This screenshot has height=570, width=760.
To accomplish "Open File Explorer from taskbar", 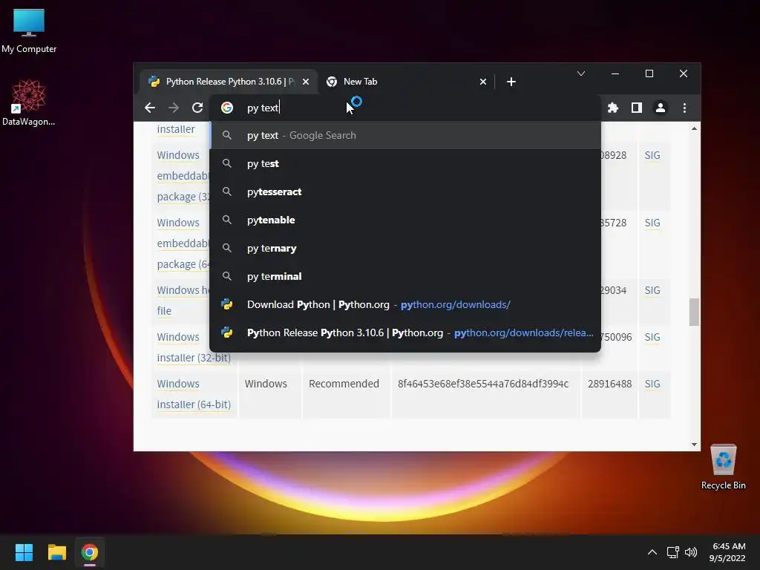I will [x=56, y=552].
